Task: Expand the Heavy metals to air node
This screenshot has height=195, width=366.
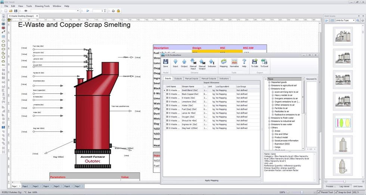Action: [x=273, y=95]
